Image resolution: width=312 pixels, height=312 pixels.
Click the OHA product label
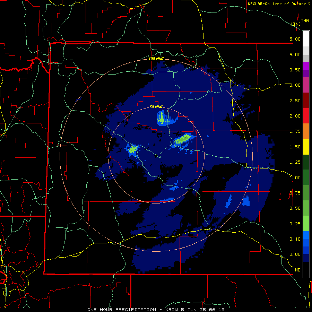pos(305,21)
